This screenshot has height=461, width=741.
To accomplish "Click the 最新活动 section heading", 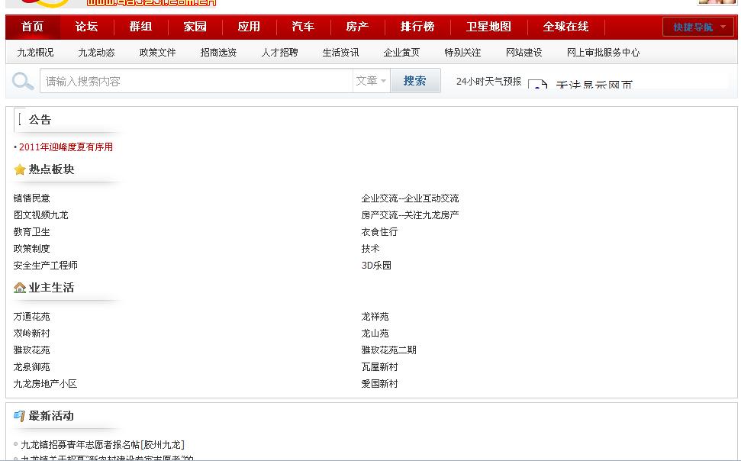I will click(x=51, y=416).
